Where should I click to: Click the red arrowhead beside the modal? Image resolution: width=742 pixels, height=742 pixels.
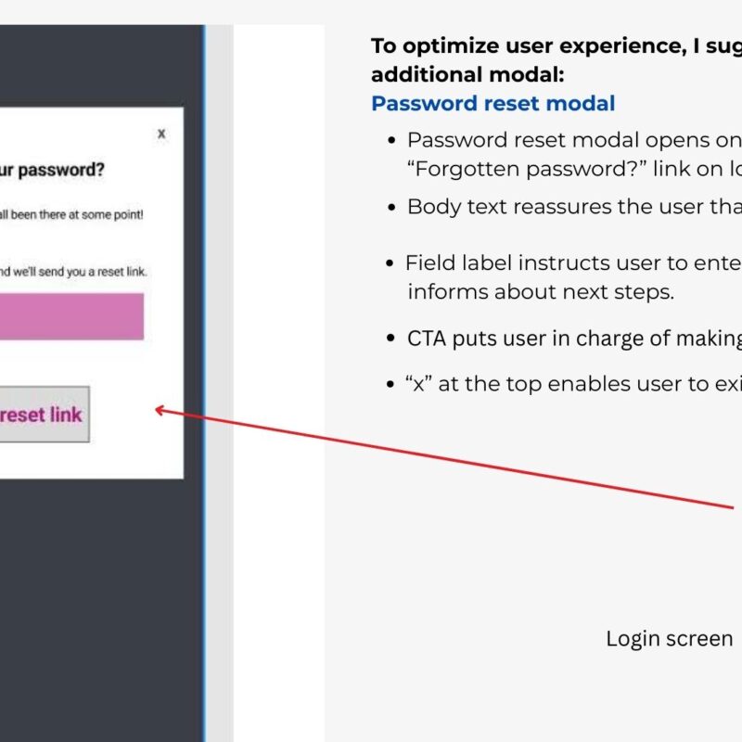160,409
